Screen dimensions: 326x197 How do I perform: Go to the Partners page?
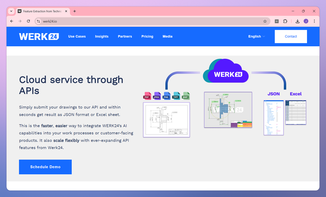[125, 36]
